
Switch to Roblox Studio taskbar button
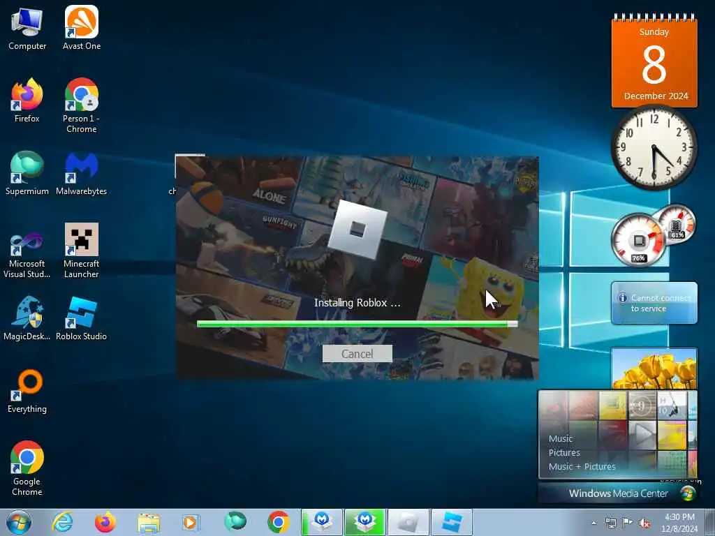tap(452, 522)
